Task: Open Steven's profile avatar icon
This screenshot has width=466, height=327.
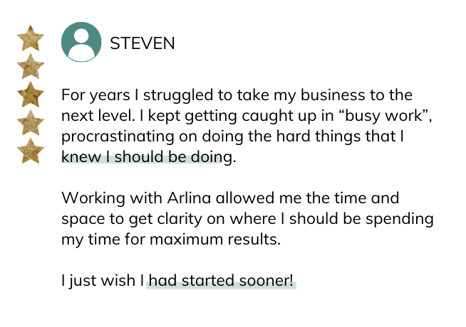Action: 81,43
